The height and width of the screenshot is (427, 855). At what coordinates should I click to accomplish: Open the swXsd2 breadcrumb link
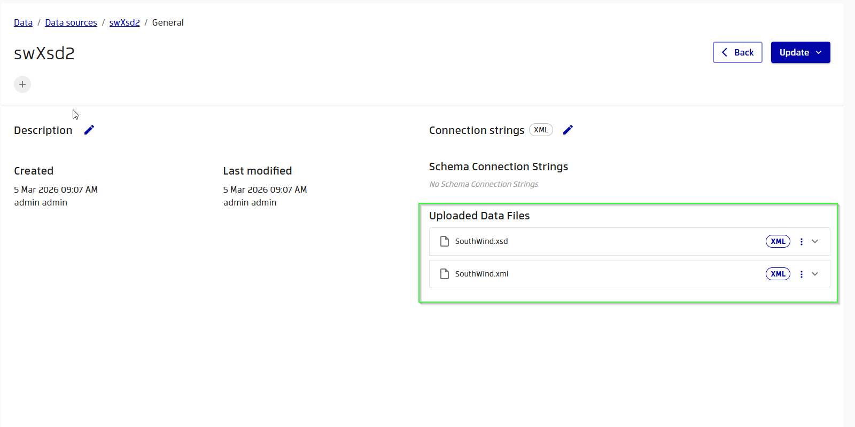click(x=125, y=22)
